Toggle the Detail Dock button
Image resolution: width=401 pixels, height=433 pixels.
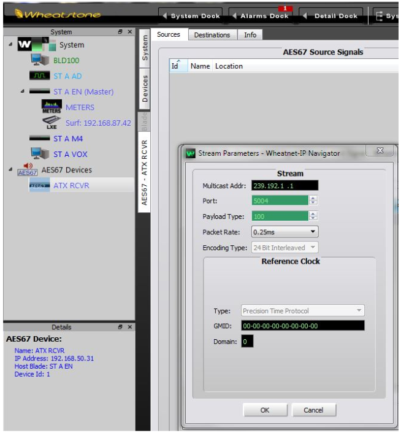tap(331, 16)
